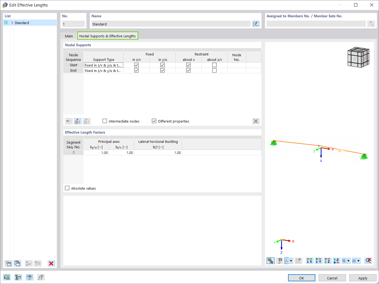Select the view in Z direction icon
Image resolution: width=379 pixels, height=284 pixels.
click(x=327, y=260)
